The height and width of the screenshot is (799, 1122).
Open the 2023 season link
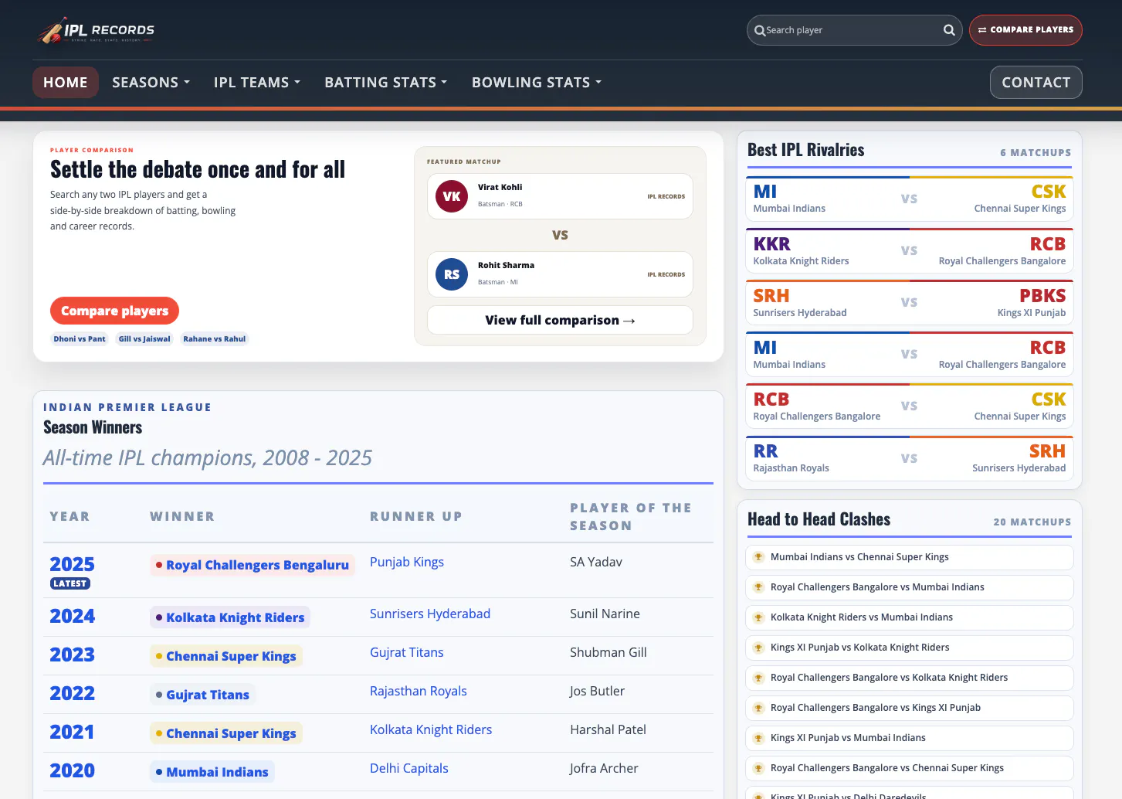72,654
